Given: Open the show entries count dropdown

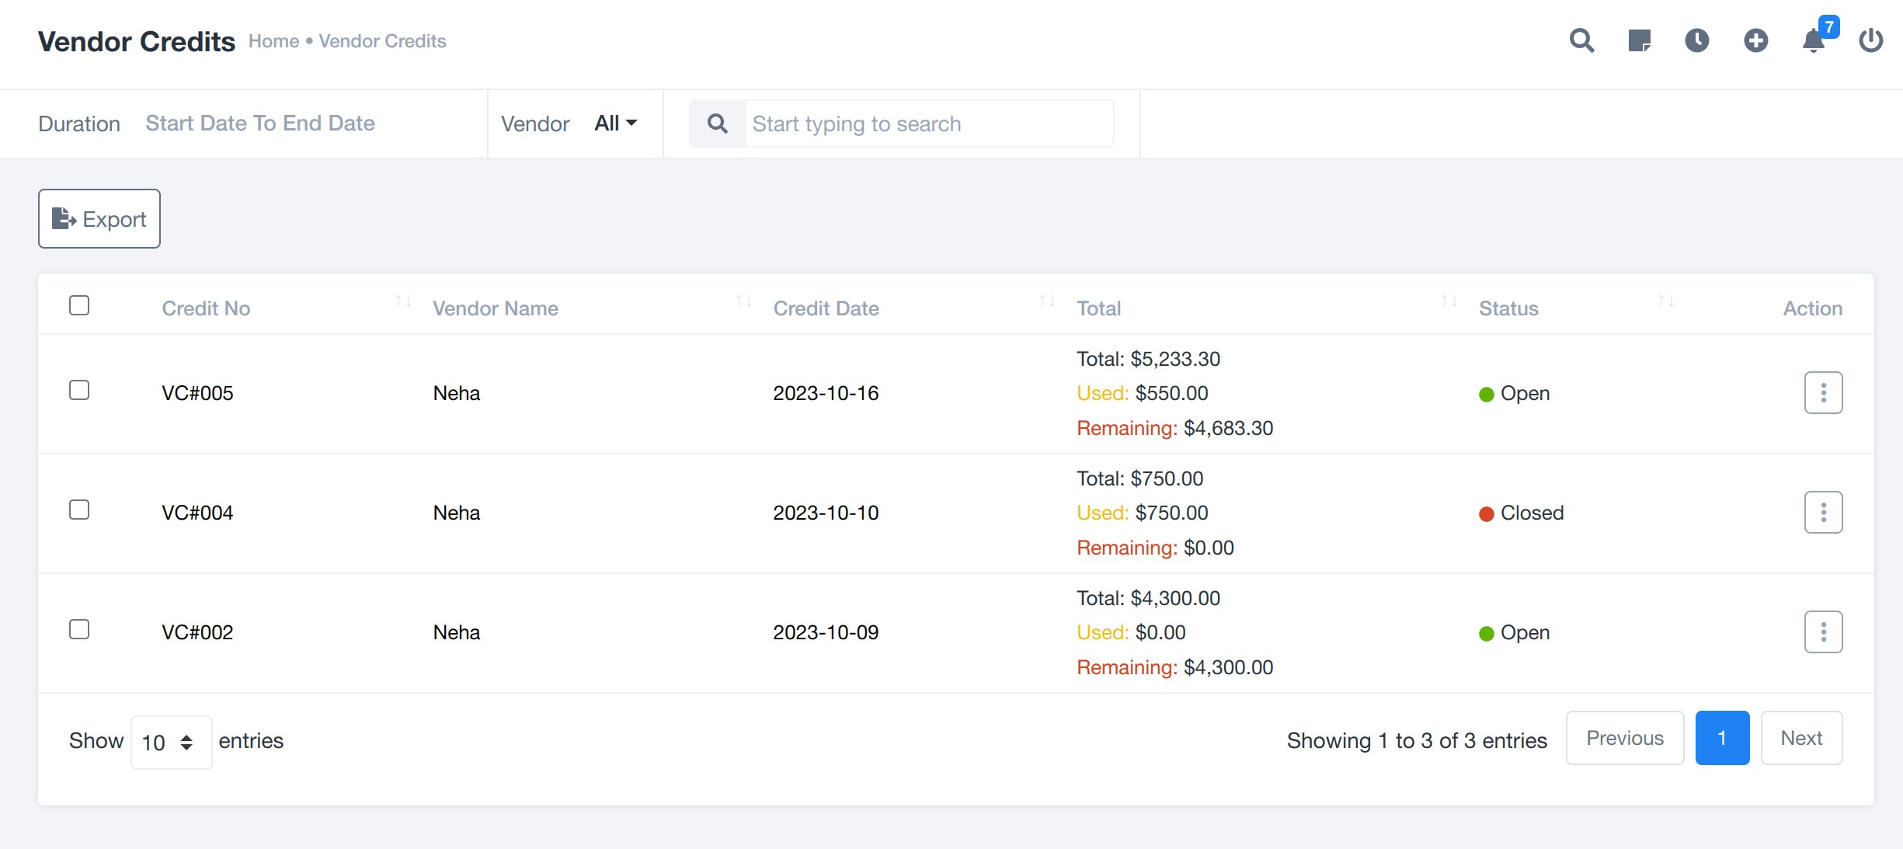Looking at the screenshot, I should 171,743.
